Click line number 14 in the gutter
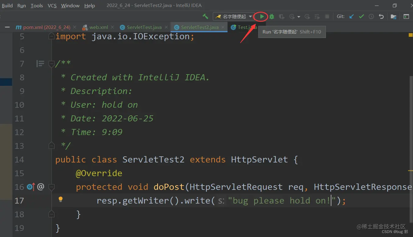Viewport: 413px width, 237px height. [19, 159]
